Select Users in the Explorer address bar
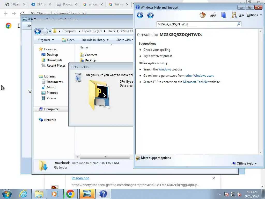Image resolution: width=265 pixels, height=199 pixels. (x=111, y=31)
